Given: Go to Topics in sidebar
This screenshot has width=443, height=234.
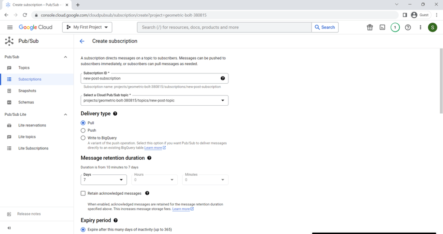Looking at the screenshot, I should coord(24,68).
